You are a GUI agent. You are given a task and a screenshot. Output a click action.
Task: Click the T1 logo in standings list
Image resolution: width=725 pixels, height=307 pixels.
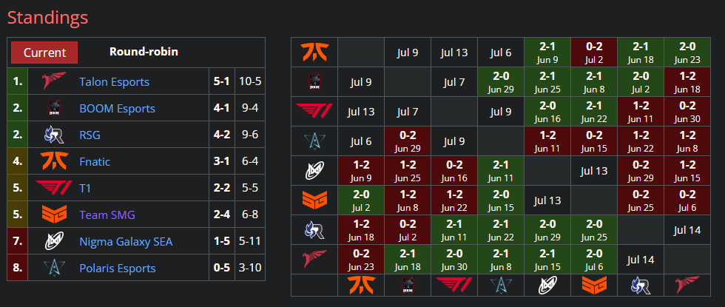point(53,188)
